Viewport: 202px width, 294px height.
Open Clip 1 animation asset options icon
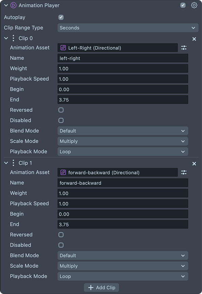(x=184, y=173)
